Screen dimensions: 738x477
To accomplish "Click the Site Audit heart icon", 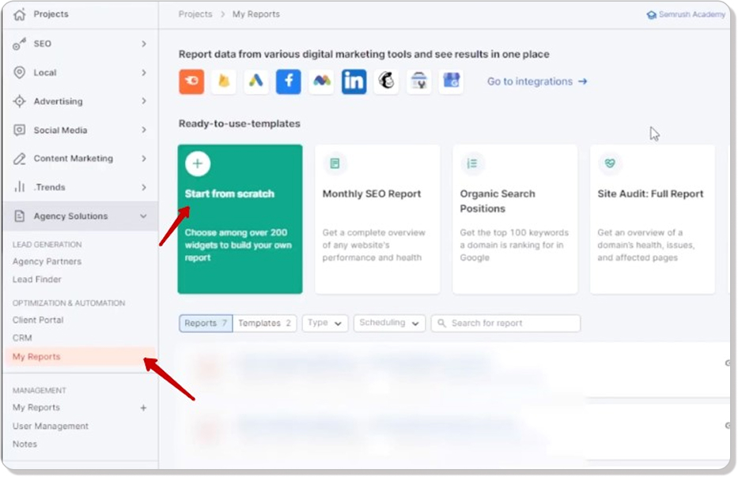I will (x=610, y=163).
